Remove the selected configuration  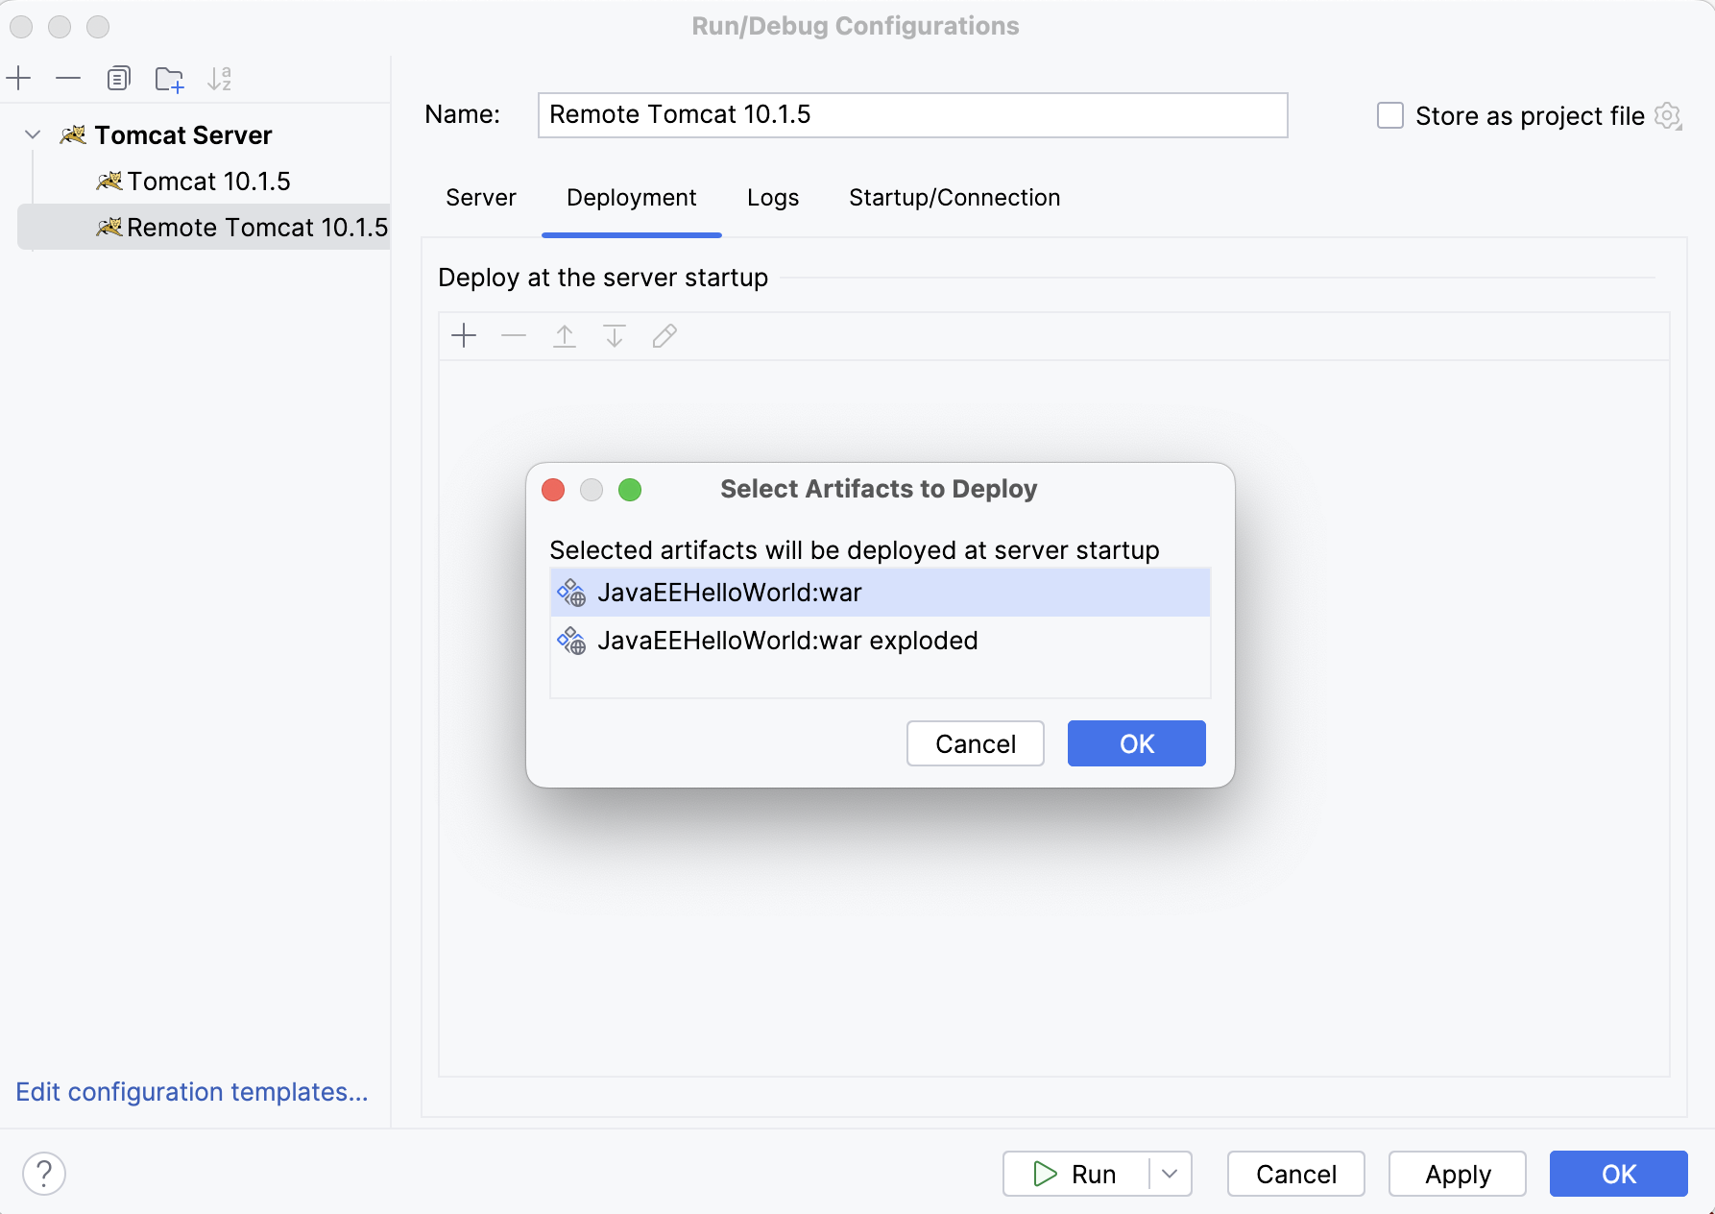[x=67, y=78]
